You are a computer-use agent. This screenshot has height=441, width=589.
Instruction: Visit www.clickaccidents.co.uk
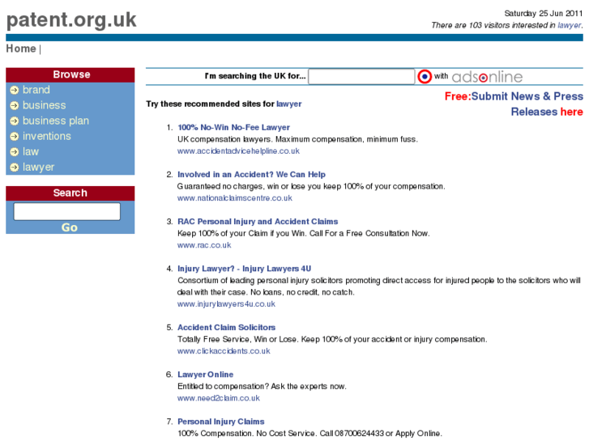(x=224, y=351)
